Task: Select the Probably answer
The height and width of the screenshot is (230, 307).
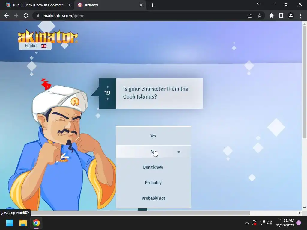Action: 153,183
